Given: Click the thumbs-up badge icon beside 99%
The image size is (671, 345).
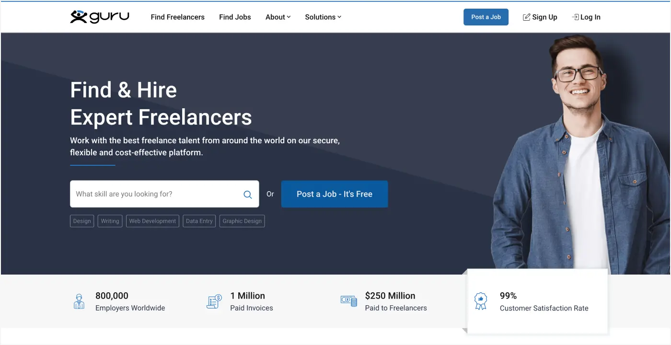Looking at the screenshot, I should point(480,301).
